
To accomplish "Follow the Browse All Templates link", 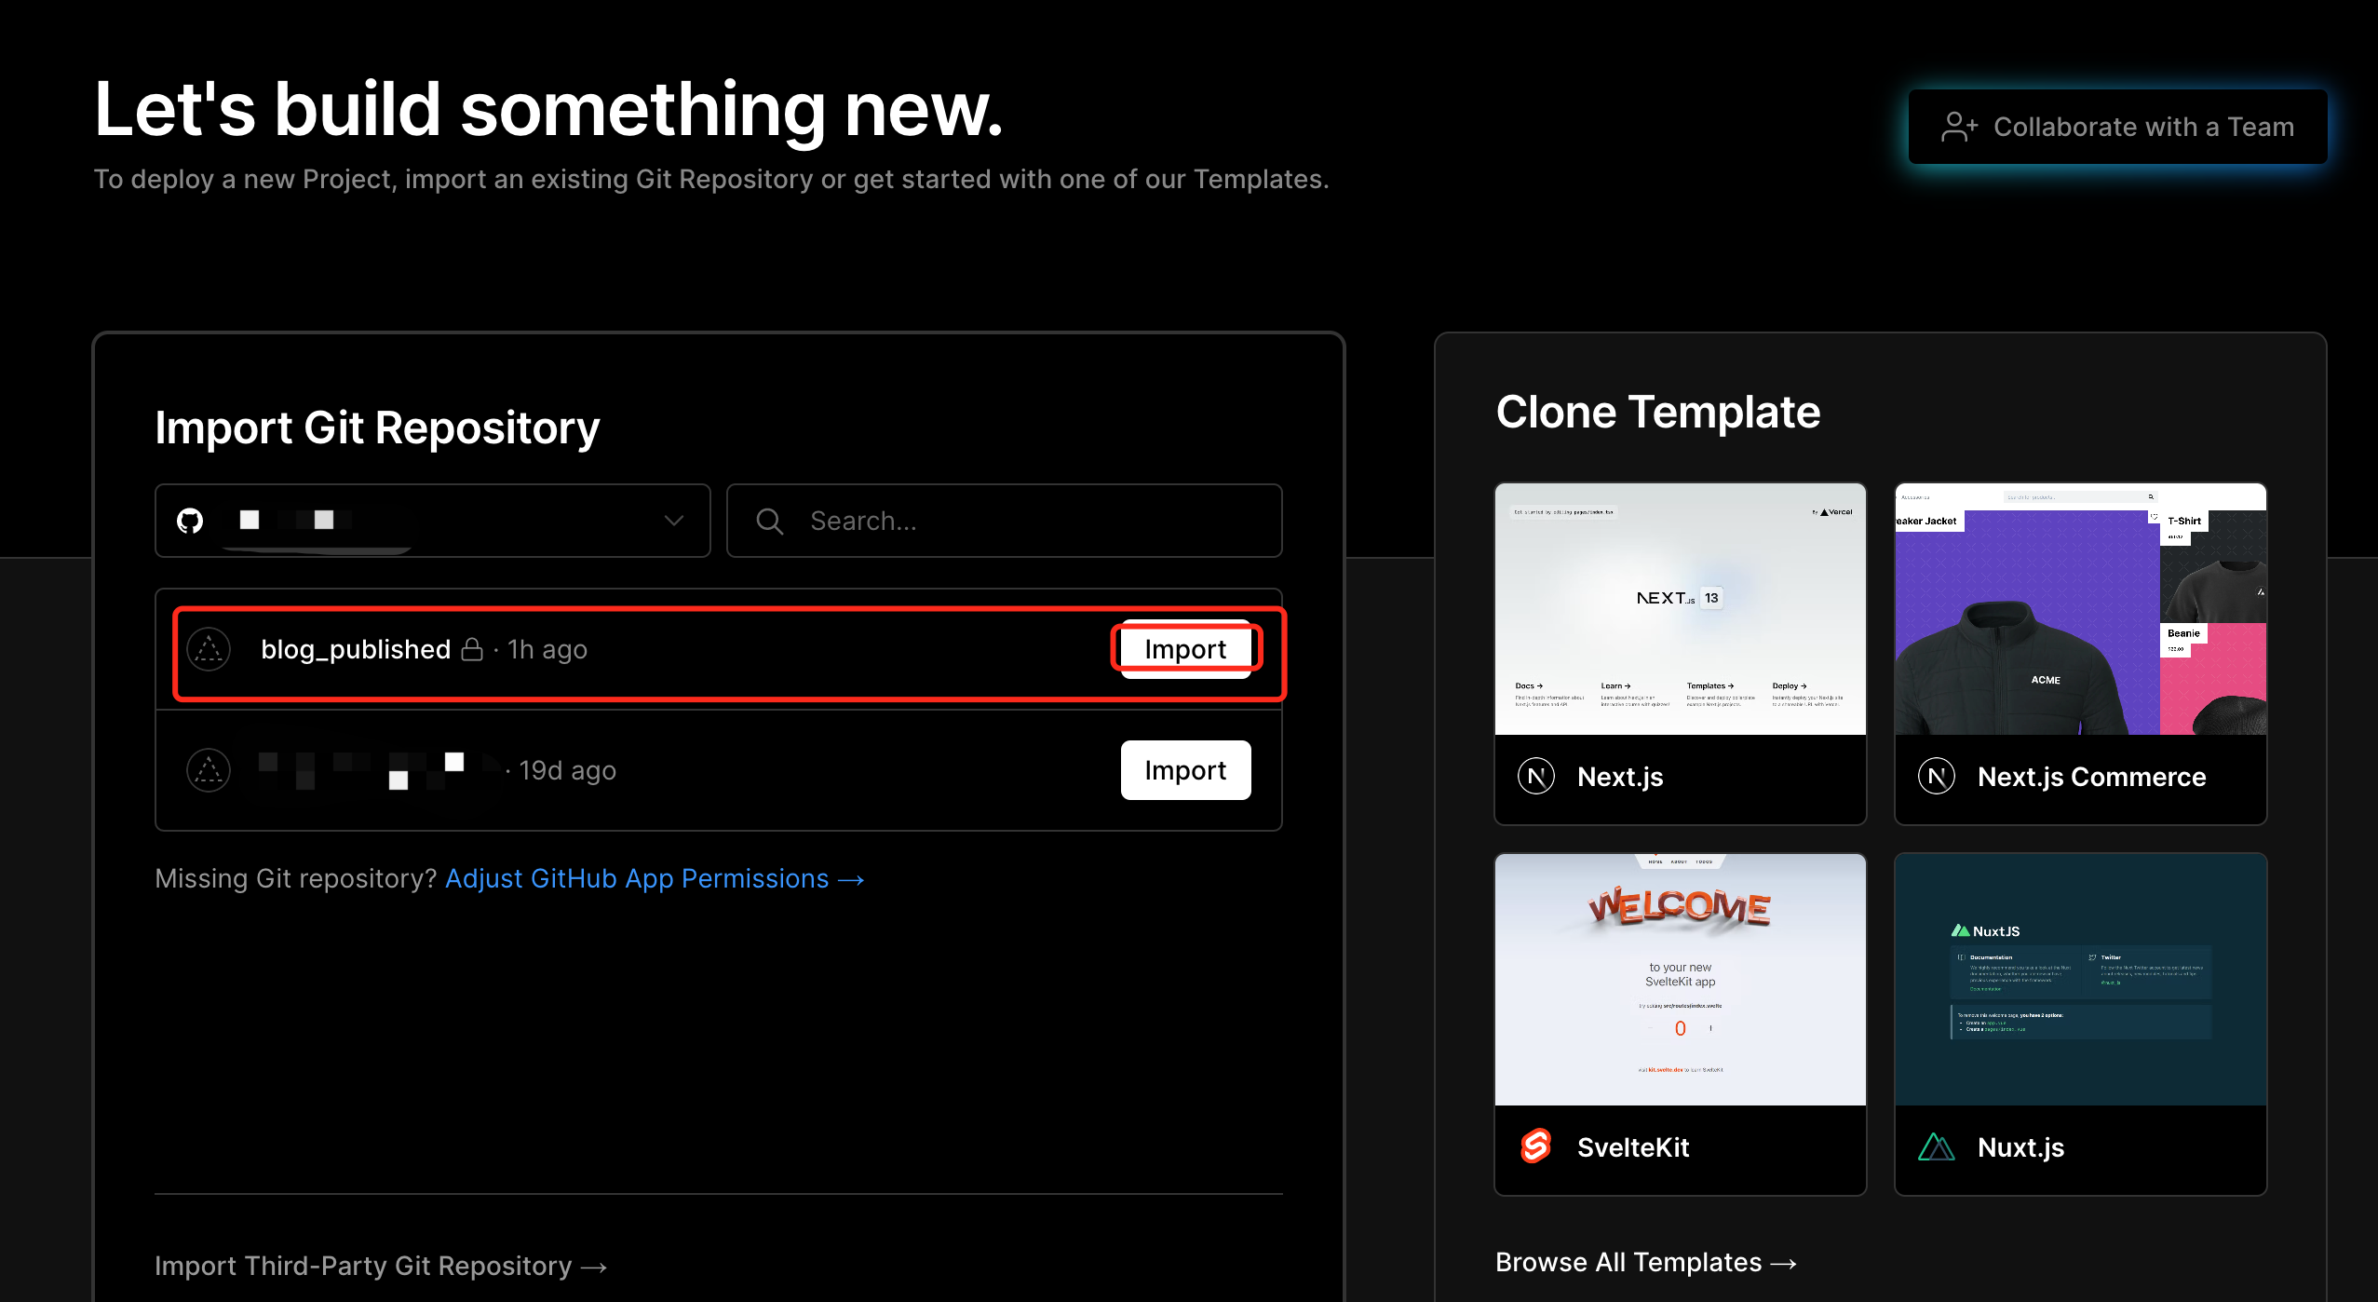I will 1645,1262.
